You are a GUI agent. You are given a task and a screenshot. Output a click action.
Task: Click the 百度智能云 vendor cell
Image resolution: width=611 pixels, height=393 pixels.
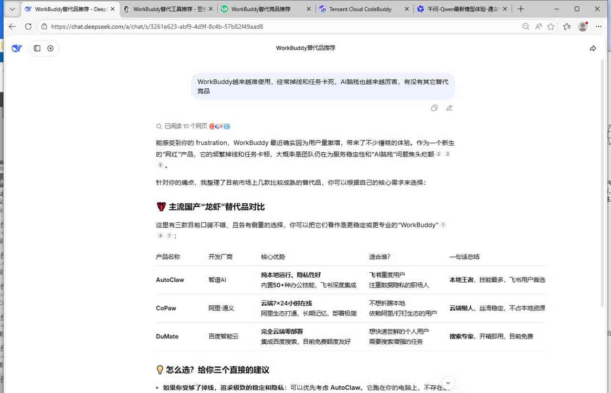coord(223,336)
